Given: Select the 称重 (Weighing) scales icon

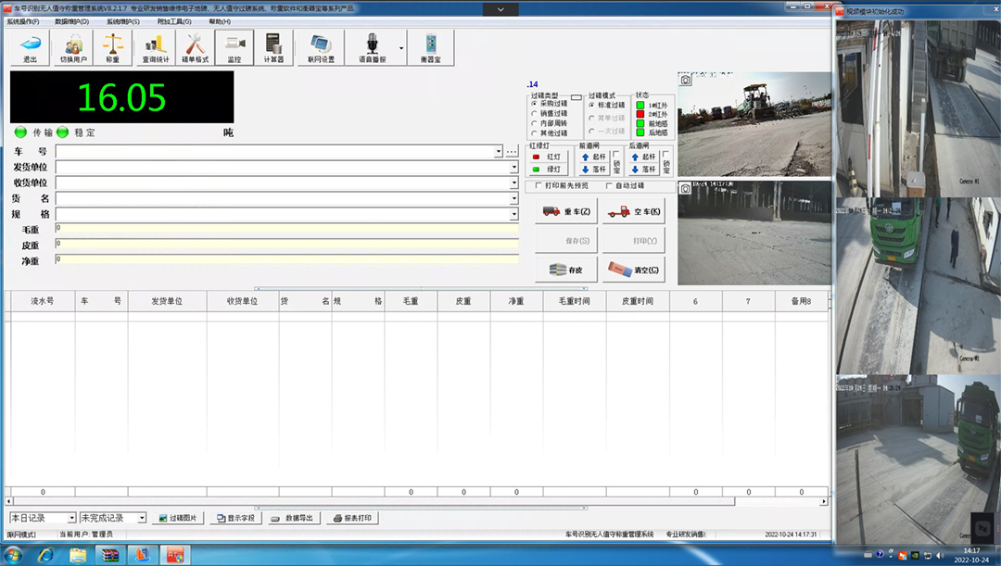Looking at the screenshot, I should click(112, 48).
